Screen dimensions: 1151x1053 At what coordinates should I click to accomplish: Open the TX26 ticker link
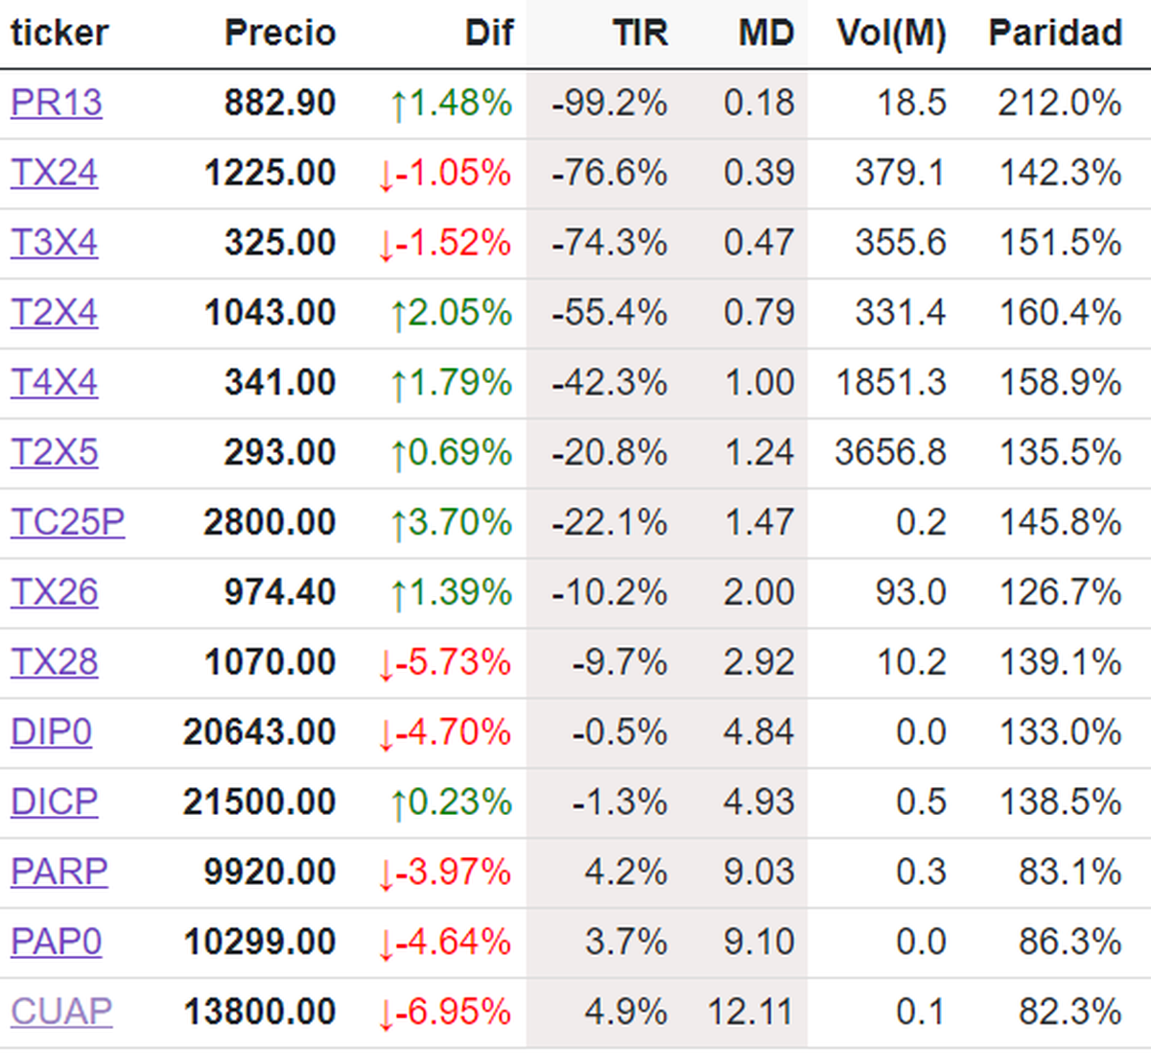[54, 592]
